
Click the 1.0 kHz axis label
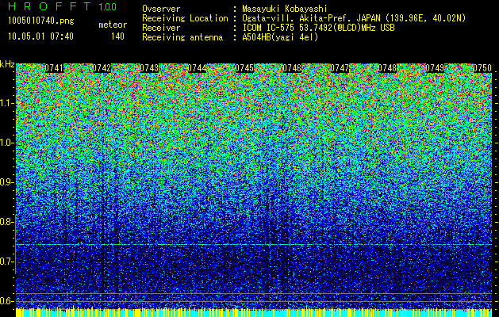pyautogui.click(x=7, y=143)
